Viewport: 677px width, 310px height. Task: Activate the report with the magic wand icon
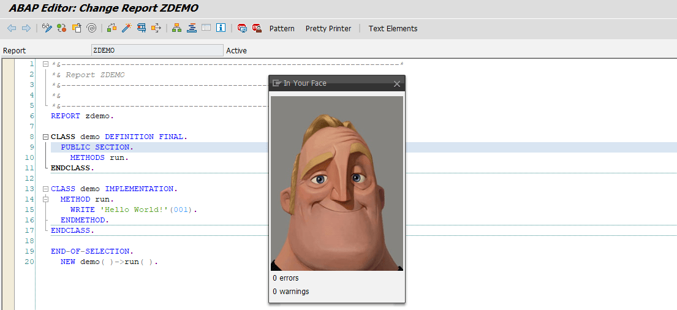click(x=126, y=29)
